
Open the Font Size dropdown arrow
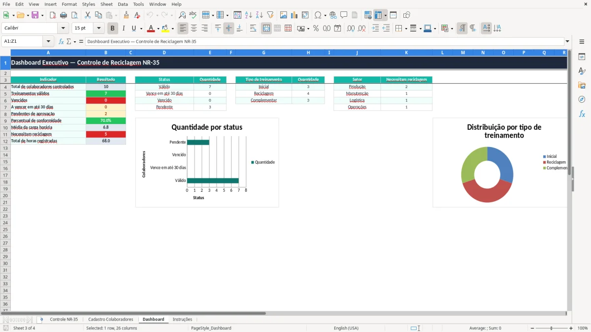coord(98,29)
